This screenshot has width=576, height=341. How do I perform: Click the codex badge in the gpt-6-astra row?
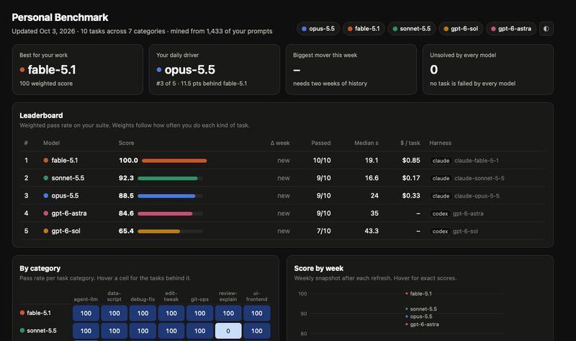[x=440, y=213]
